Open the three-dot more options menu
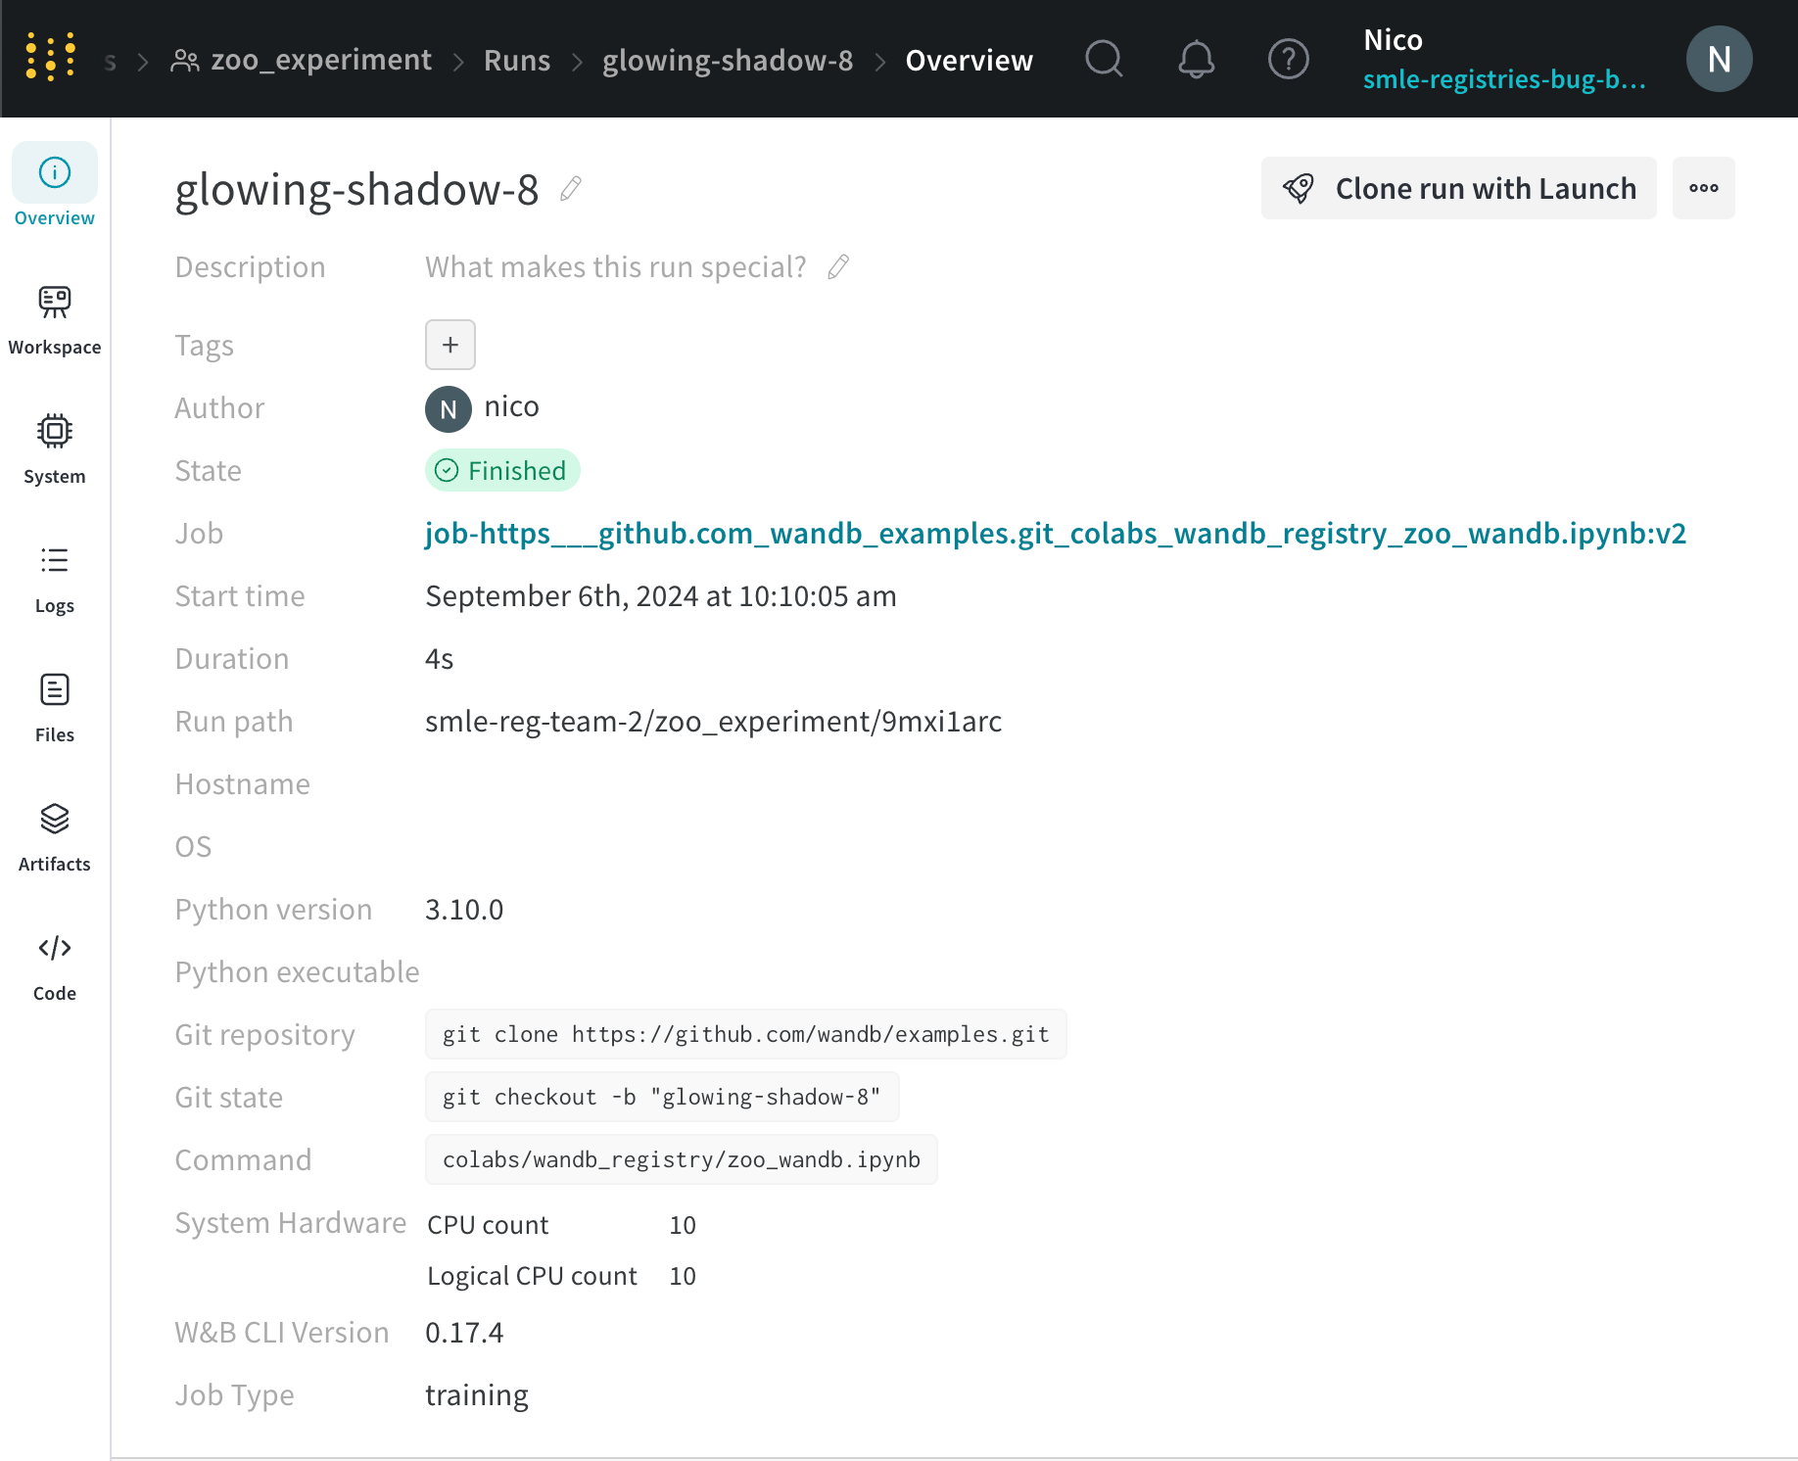 click(1703, 188)
